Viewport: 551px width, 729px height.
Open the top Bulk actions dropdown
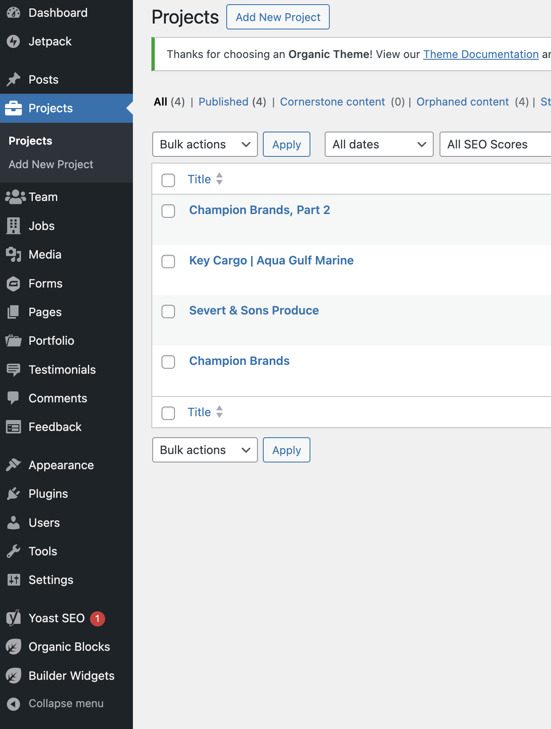(x=205, y=144)
